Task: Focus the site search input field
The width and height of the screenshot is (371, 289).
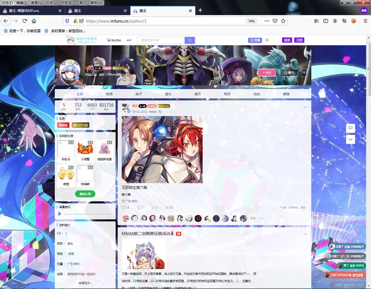Action: coord(160,40)
